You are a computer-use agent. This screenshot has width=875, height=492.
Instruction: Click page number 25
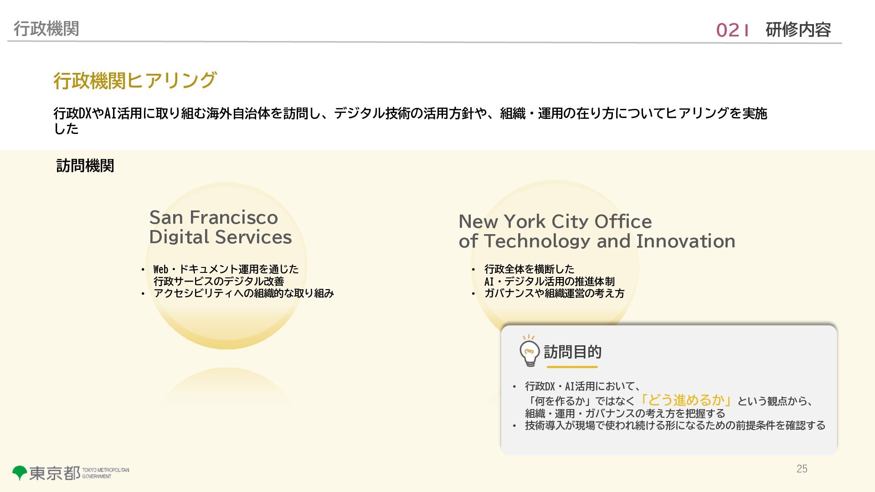[x=802, y=469]
